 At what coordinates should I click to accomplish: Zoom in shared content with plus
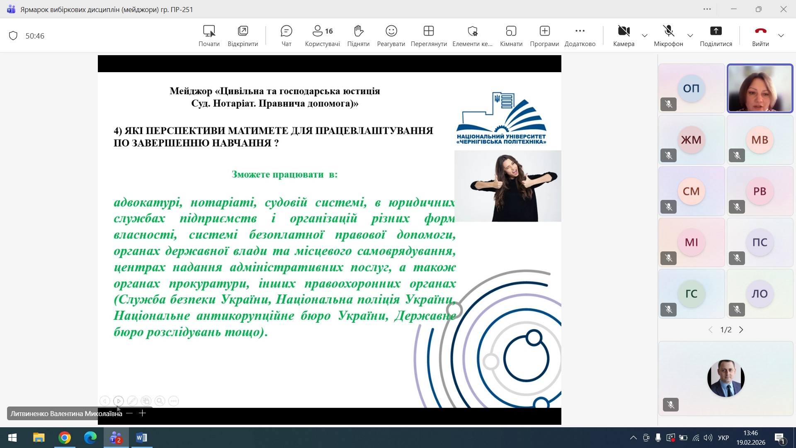[x=142, y=413]
